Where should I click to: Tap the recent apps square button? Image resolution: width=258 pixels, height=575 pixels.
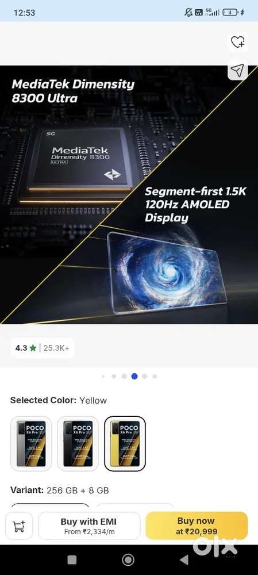[72, 559]
